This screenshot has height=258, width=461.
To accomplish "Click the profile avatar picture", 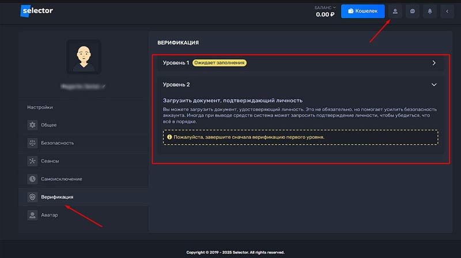I will 84,57.
